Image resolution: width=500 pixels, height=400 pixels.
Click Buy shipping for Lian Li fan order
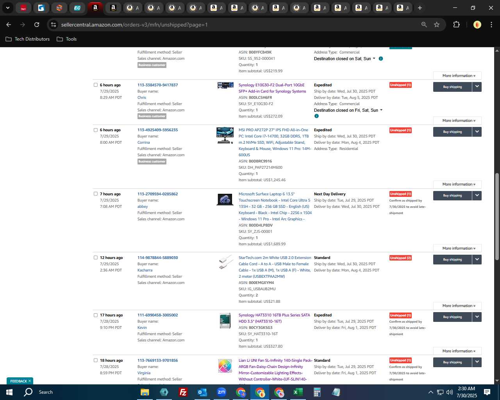click(x=452, y=362)
